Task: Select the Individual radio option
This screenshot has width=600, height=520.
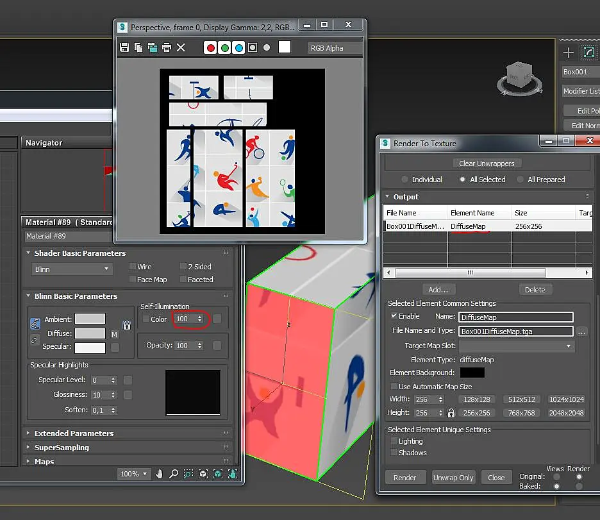Action: (404, 180)
